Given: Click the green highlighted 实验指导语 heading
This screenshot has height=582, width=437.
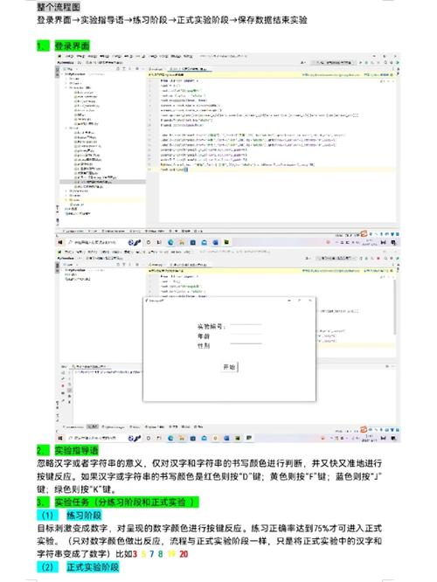Looking at the screenshot, I should tap(77, 450).
